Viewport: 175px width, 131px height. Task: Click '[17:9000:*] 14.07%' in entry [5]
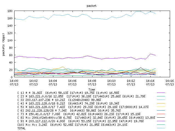tap(134, 107)
